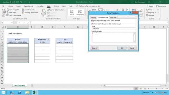Image resolution: width=169 pixels, height=95 pixels.
Task: Select the Stocks data type
Action: (72, 12)
